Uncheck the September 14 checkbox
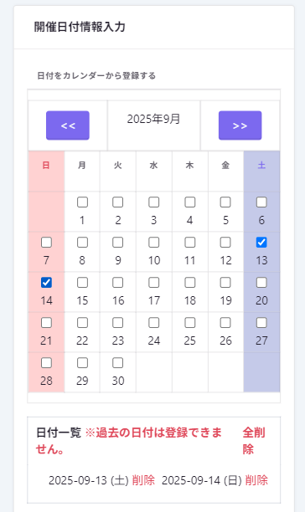Image resolution: width=305 pixels, height=512 pixels. 46,283
